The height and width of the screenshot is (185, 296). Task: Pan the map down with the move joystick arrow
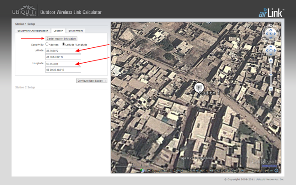pos(270,54)
